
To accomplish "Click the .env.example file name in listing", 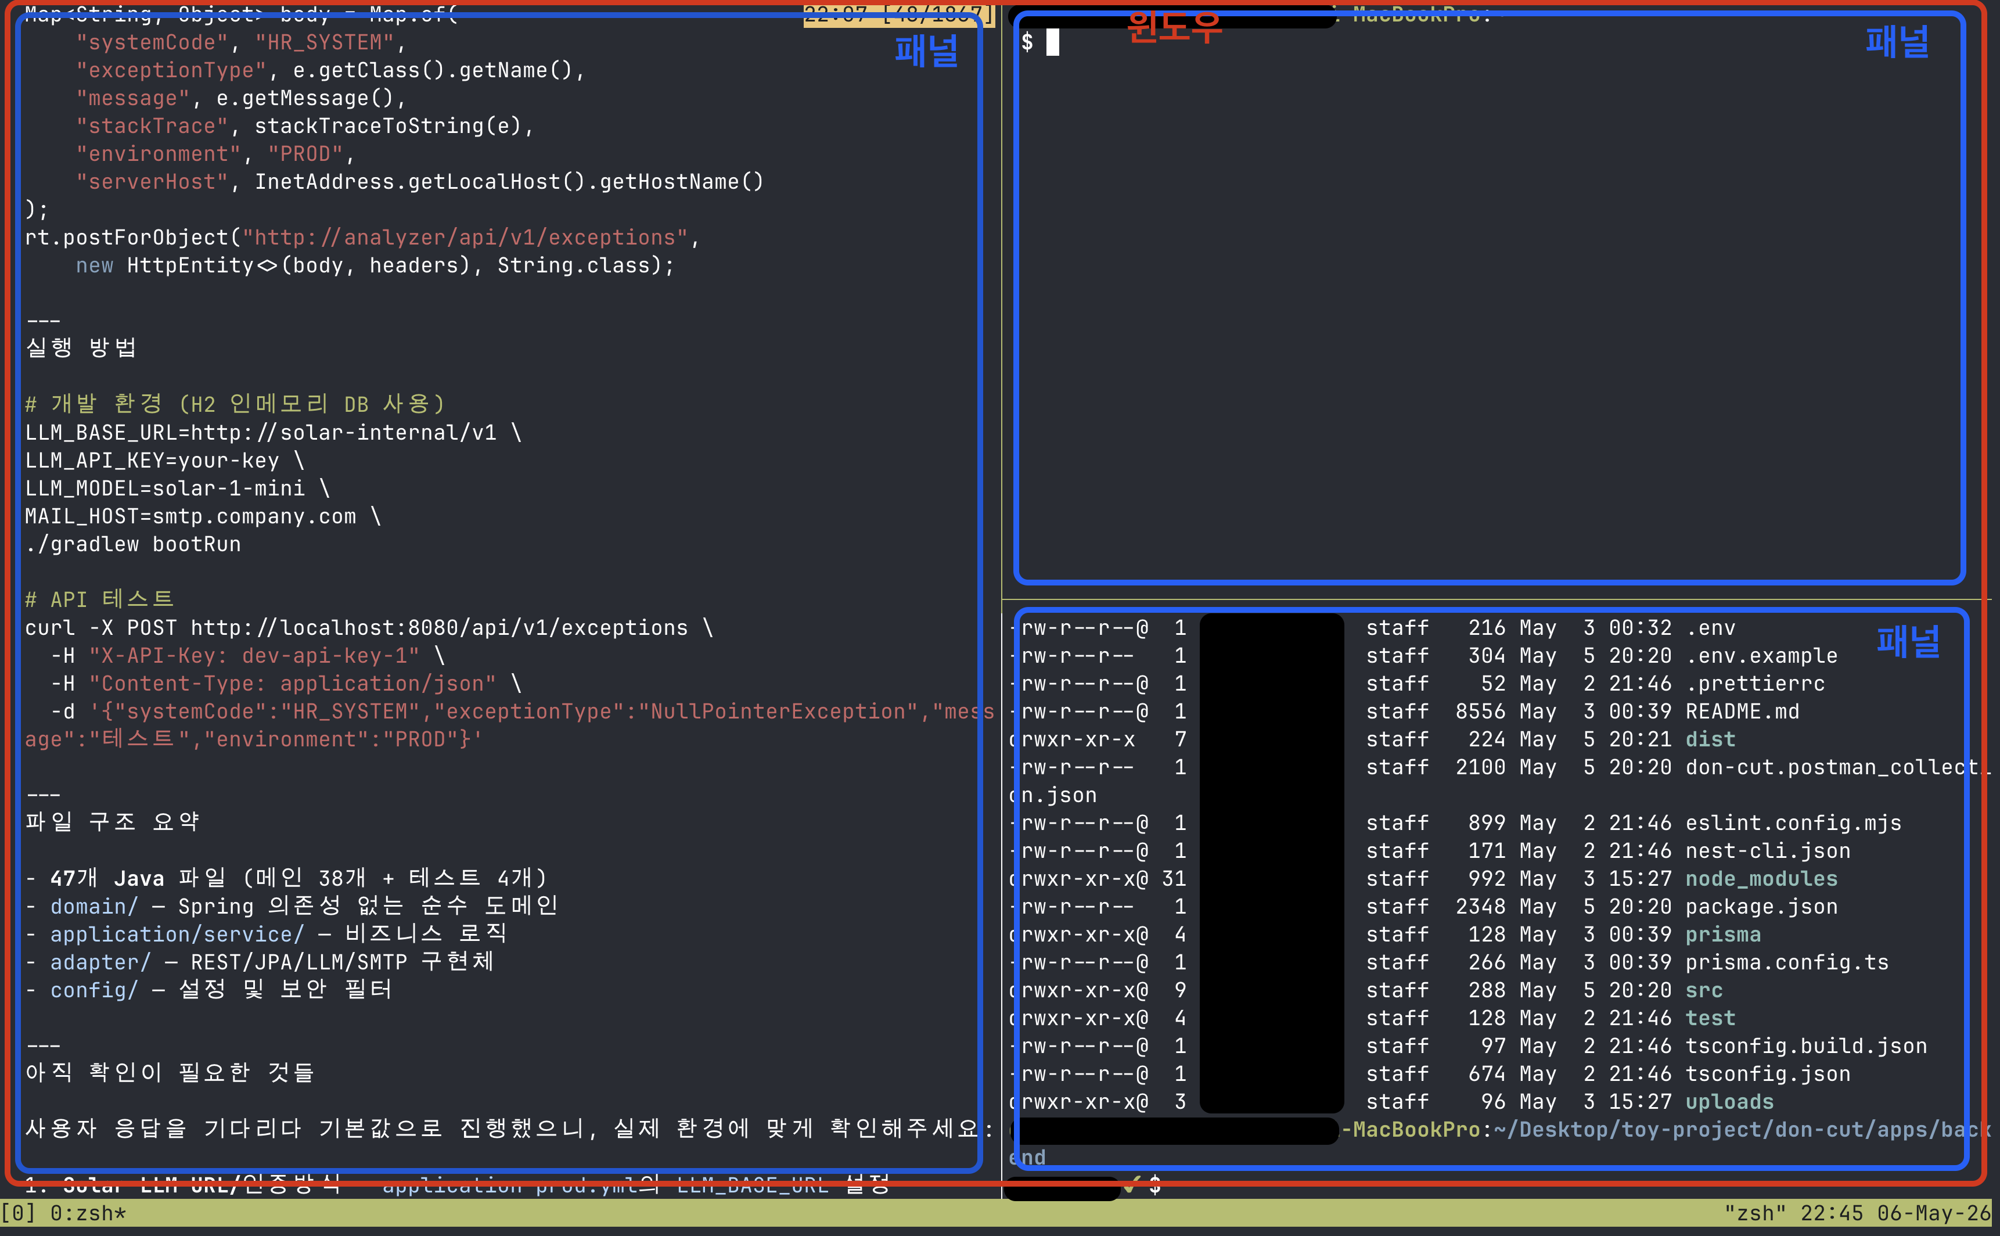I will coord(1761,656).
